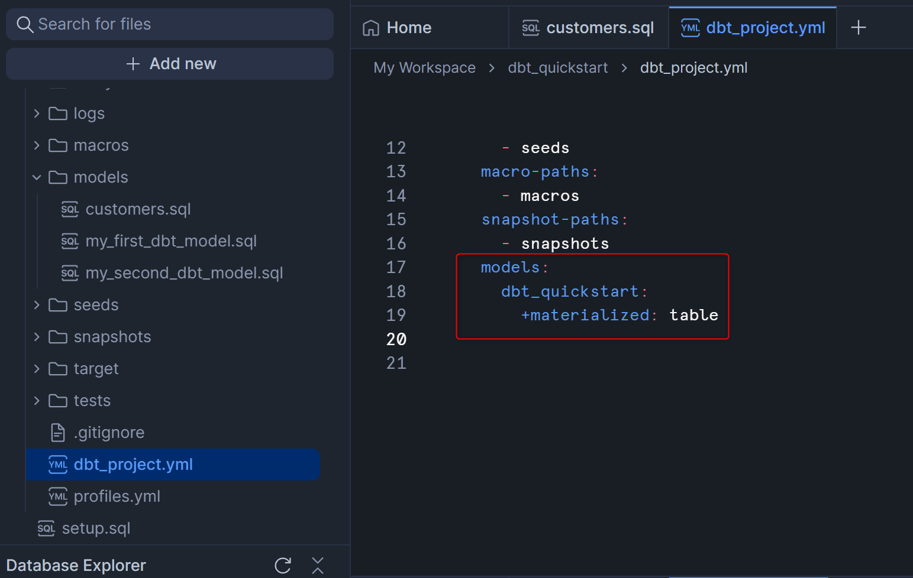Switch to the customers.sql tab

[x=588, y=28]
